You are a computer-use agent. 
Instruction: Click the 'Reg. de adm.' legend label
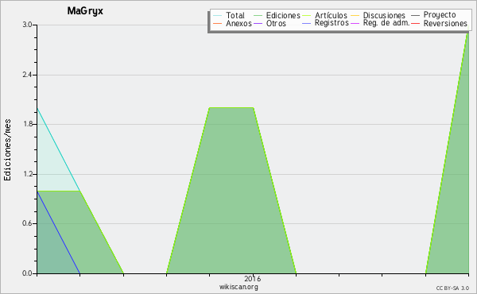click(386, 23)
